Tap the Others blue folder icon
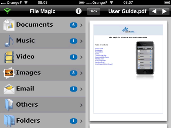Screen dimensions: 171x128 pyautogui.click(x=9, y=105)
